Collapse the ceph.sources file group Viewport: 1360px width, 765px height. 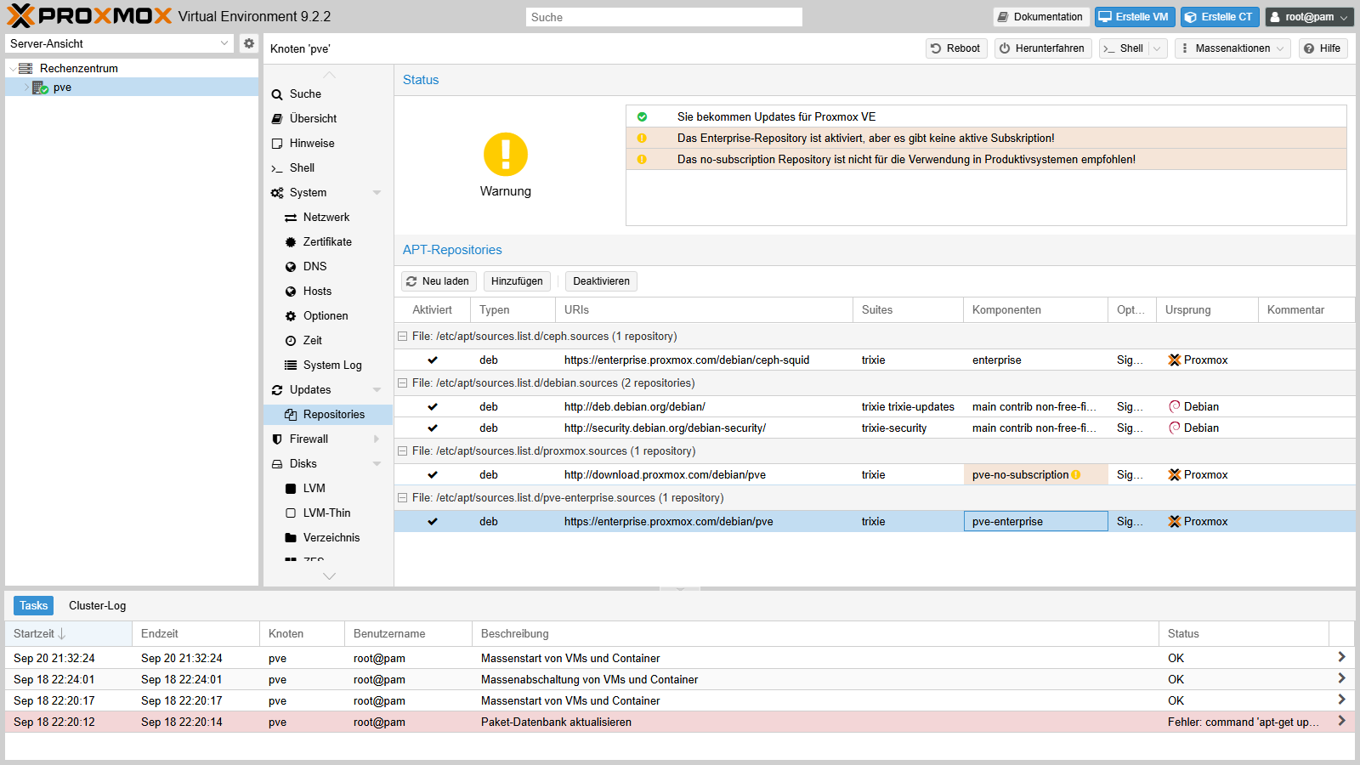403,337
